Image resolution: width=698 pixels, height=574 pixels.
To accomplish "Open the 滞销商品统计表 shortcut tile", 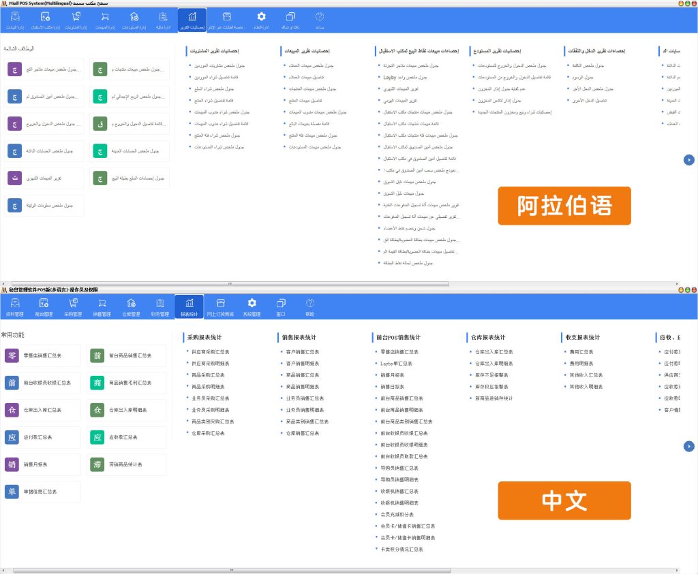I will coord(127,464).
